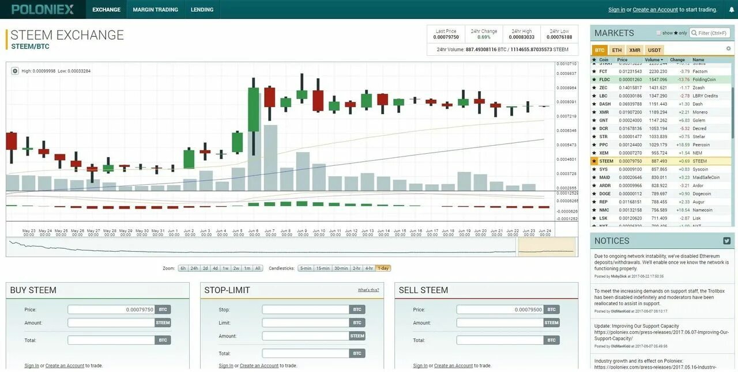Select the Factom row in markets
Image resolution: width=738 pixels, height=372 pixels.
tap(661, 71)
